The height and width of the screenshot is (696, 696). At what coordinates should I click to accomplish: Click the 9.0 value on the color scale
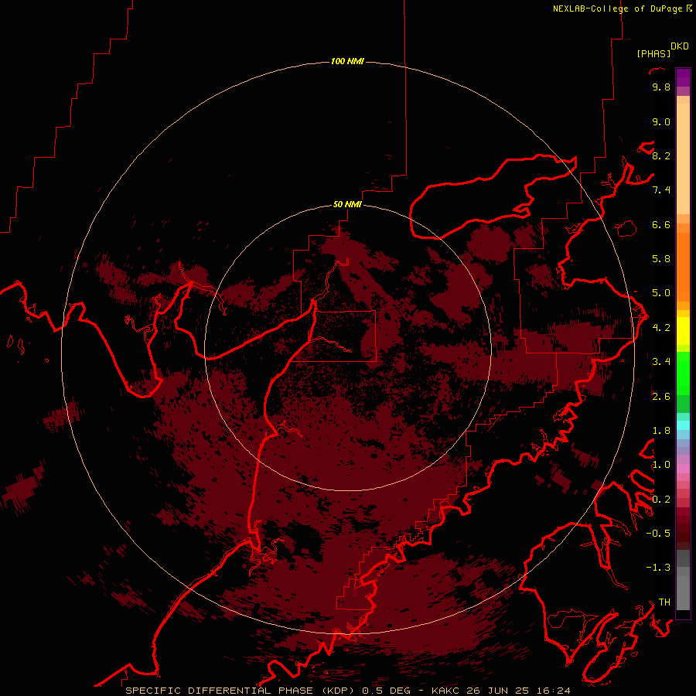click(661, 122)
